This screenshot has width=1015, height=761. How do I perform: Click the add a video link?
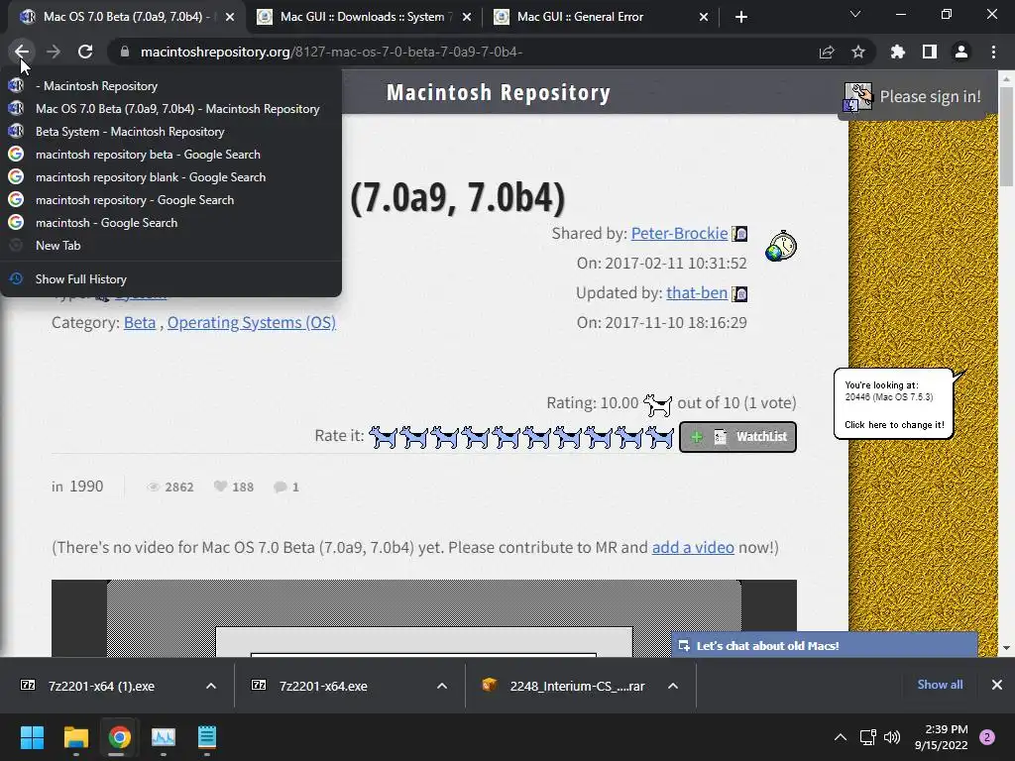coord(693,547)
